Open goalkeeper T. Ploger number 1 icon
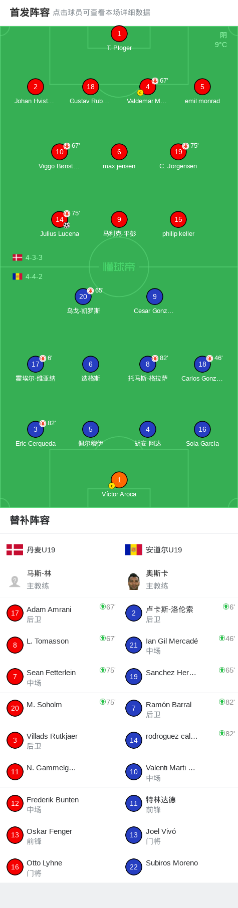 [x=119, y=34]
